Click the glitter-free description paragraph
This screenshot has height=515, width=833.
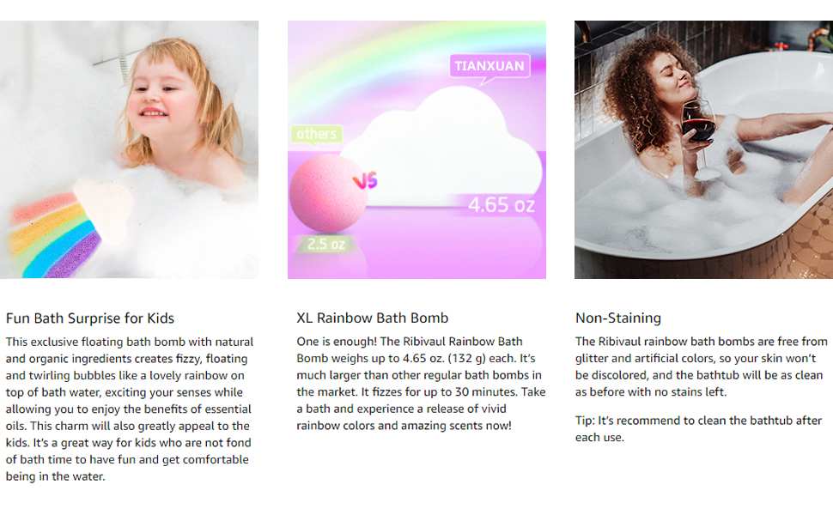coord(702,367)
